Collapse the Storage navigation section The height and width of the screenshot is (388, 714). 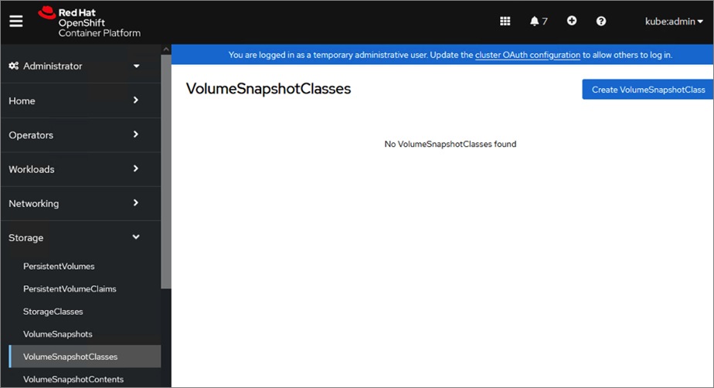tap(80, 237)
